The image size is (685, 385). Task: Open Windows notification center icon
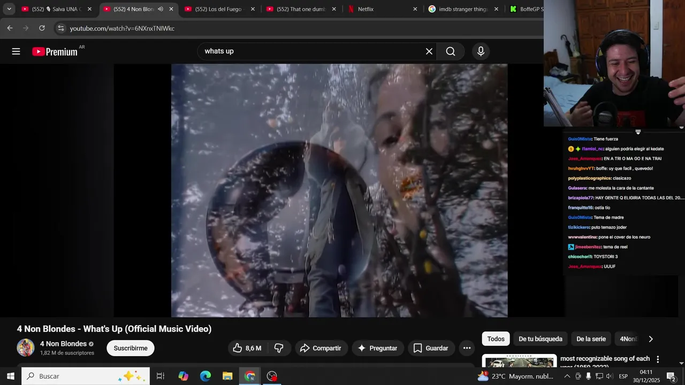point(671,376)
